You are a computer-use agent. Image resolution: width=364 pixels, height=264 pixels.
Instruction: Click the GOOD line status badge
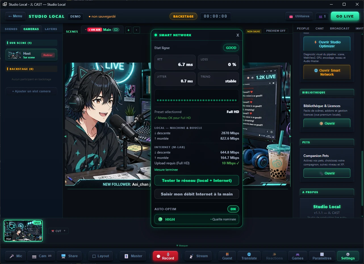231,48
